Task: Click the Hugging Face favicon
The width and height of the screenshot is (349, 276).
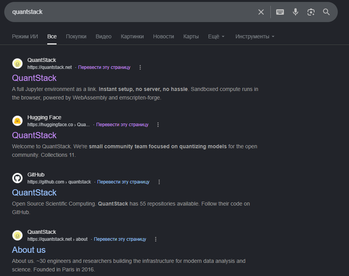Action: [17, 121]
